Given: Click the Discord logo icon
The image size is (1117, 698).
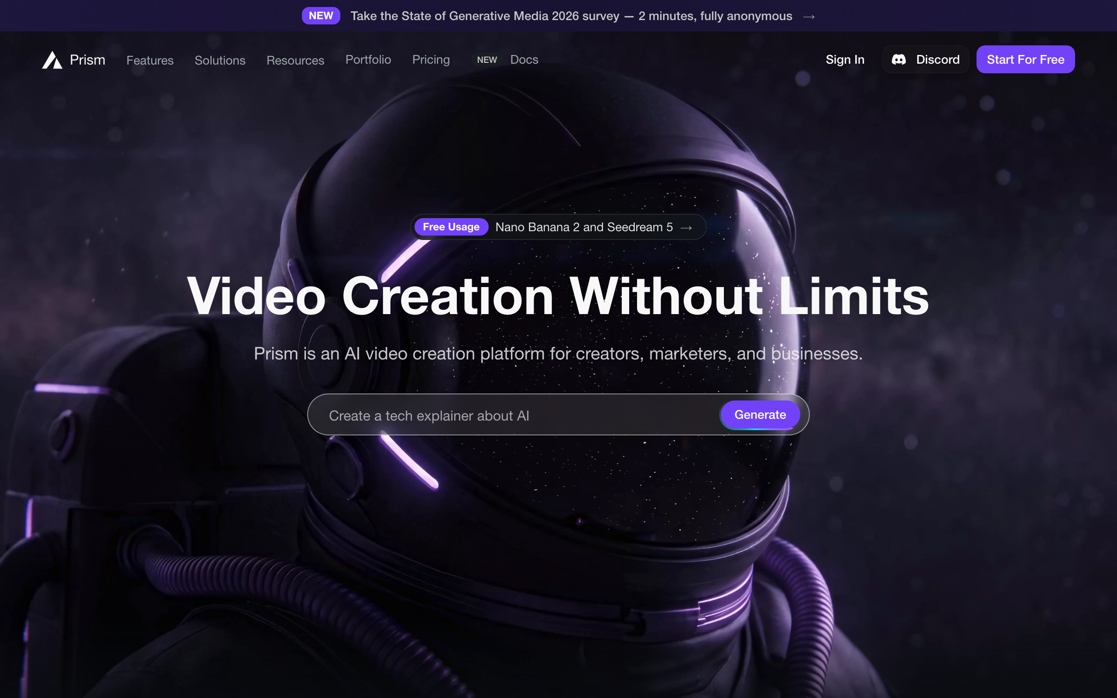Looking at the screenshot, I should (x=898, y=60).
